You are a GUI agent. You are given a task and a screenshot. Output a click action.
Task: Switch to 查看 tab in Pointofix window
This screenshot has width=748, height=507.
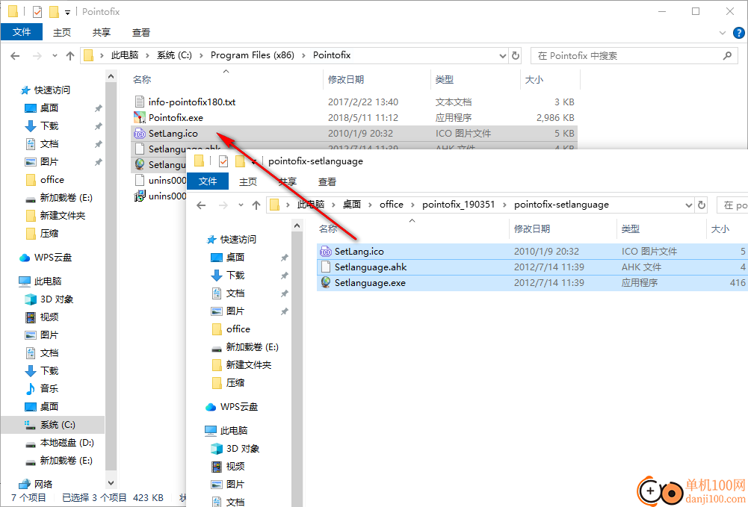click(140, 32)
